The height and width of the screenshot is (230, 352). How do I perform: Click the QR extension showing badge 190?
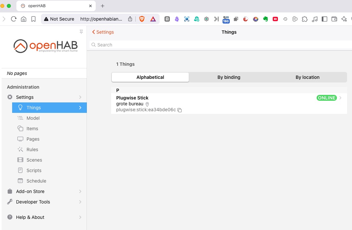(226, 20)
